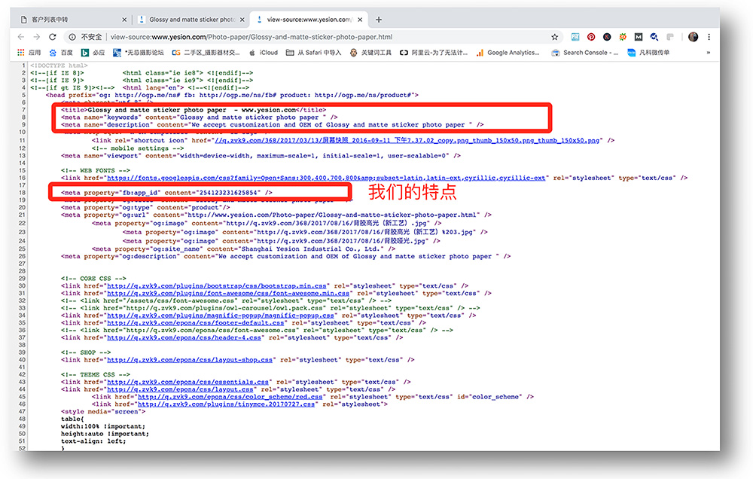Click the og:site_name meta line

click(x=243, y=249)
